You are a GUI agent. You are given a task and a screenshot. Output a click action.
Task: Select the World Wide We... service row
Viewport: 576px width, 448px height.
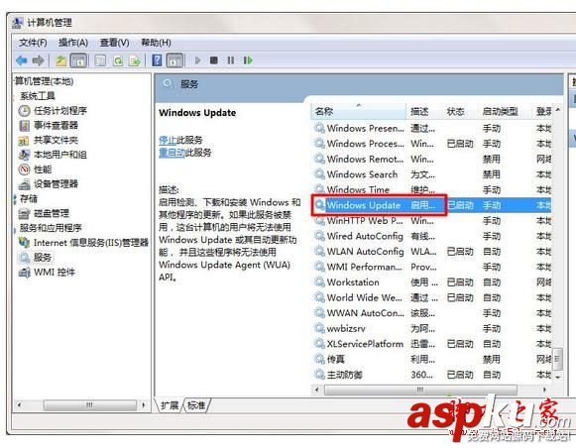pos(432,297)
